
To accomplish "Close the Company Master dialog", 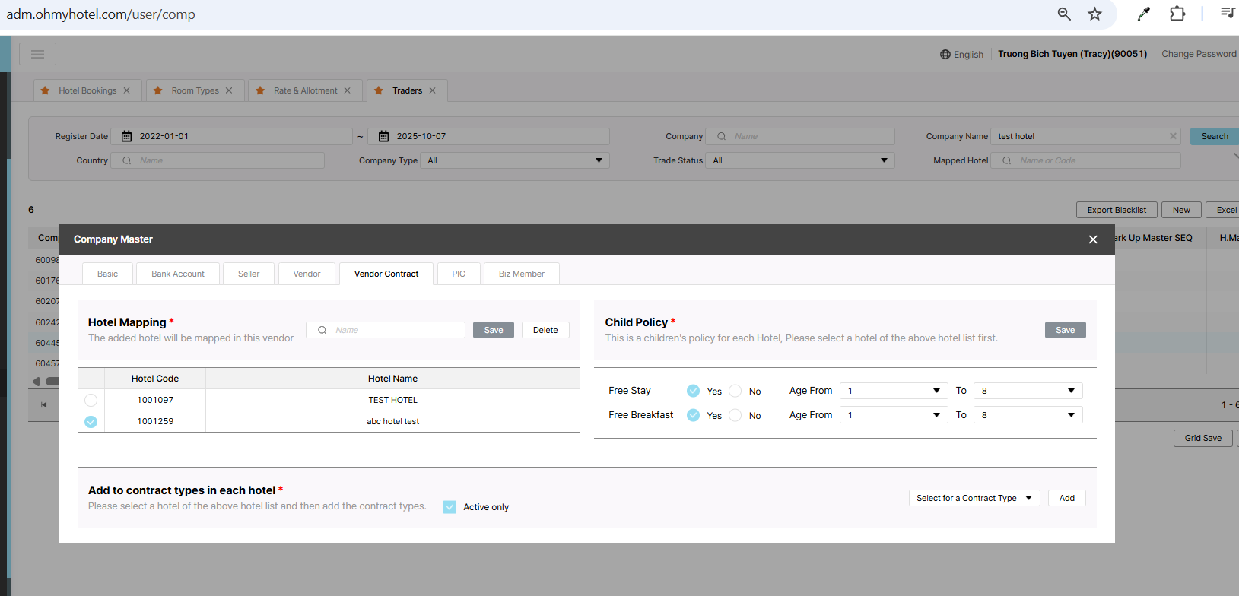I will point(1093,239).
